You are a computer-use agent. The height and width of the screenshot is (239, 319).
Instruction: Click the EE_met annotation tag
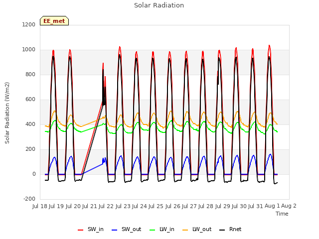[54, 21]
